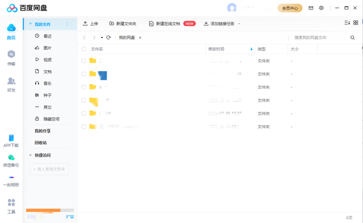Open 回收站 recycle bin
363x223 pixels.
[x=41, y=143]
